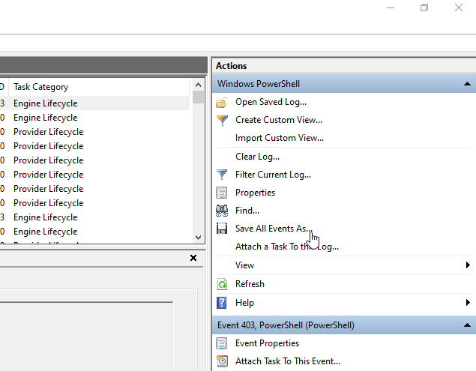Click the Filter Current Log funnel icon

coord(222,175)
